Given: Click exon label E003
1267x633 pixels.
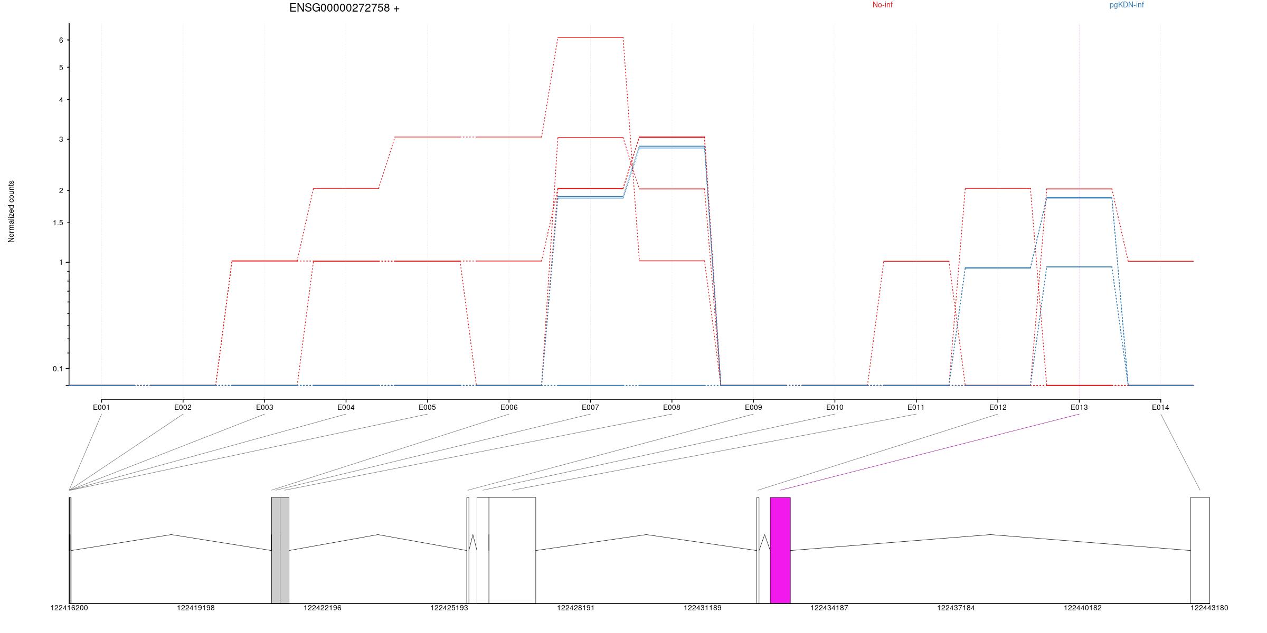Looking at the screenshot, I should [x=264, y=407].
